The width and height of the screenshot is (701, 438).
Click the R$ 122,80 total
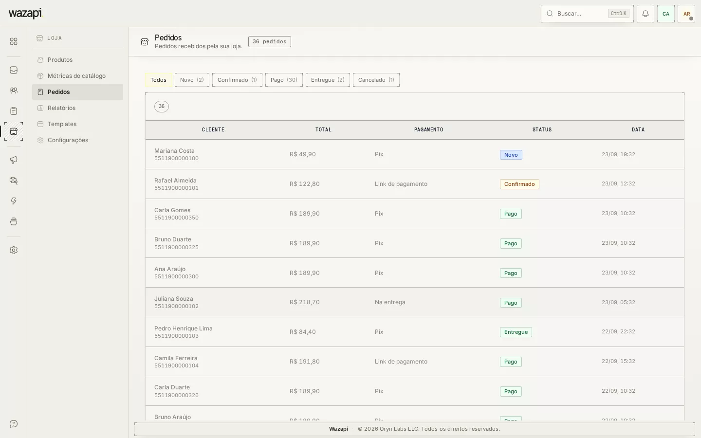coord(305,184)
